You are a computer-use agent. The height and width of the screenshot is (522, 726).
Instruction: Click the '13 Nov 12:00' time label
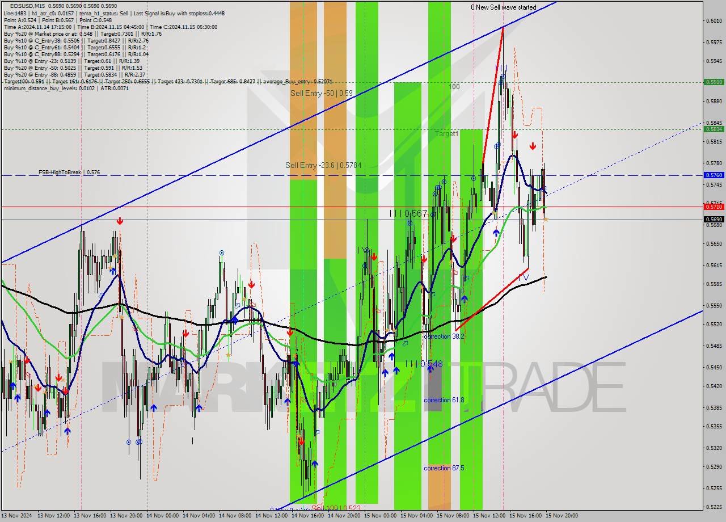click(53, 516)
